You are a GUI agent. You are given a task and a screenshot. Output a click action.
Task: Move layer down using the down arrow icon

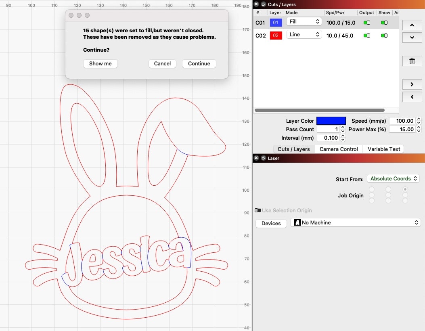[412, 37]
